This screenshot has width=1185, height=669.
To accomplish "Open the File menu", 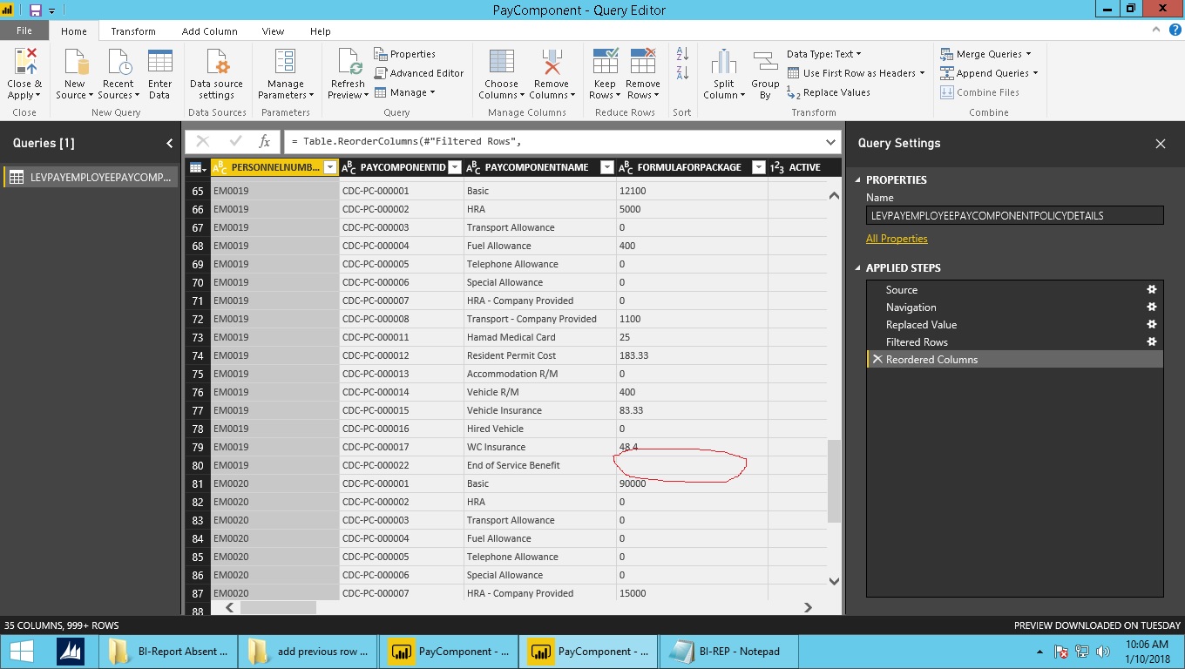I will click(x=24, y=30).
